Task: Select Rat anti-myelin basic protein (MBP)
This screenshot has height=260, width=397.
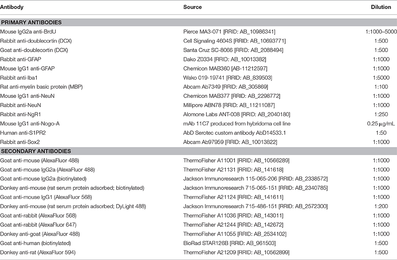Action: tap(41, 87)
